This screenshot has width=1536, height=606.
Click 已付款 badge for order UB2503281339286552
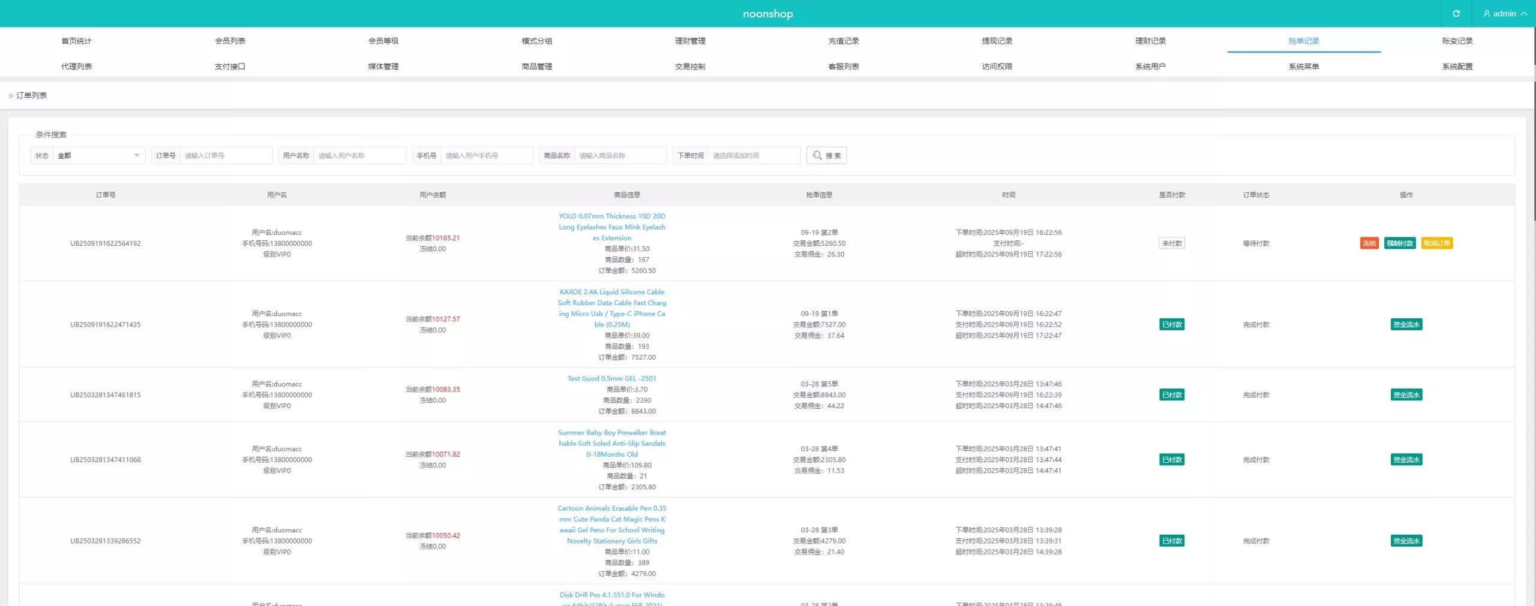pos(1172,541)
